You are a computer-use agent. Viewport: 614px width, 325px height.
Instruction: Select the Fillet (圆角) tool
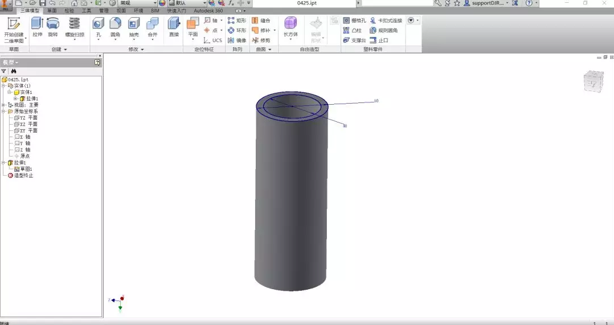115,28
